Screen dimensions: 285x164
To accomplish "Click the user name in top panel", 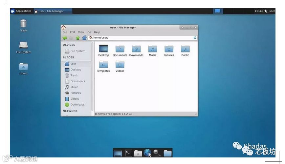I will tap(272, 11).
